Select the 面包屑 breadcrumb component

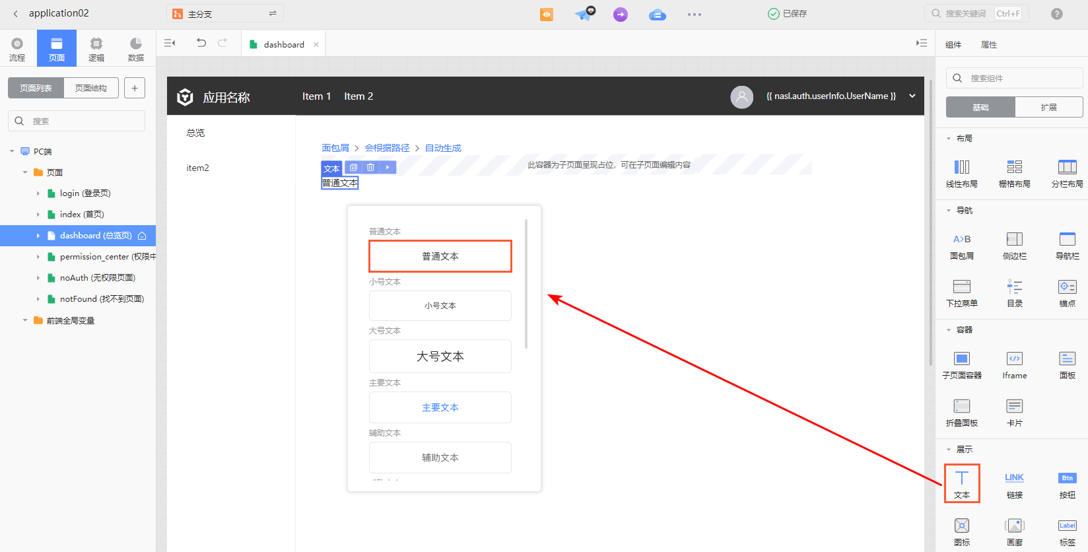(962, 246)
